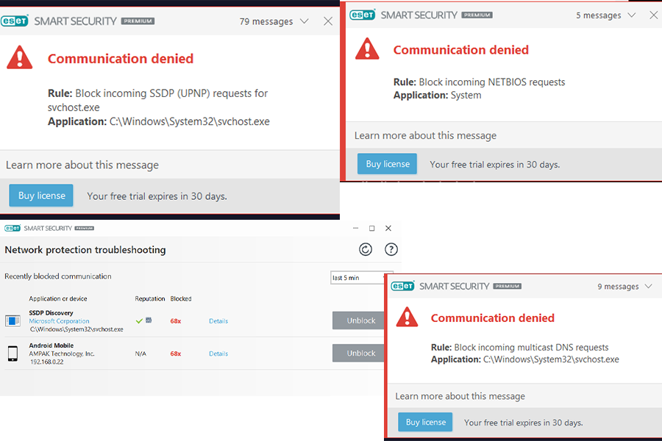Click the 'N/A' reputation value
The width and height of the screenshot is (662, 441).
[x=140, y=354]
